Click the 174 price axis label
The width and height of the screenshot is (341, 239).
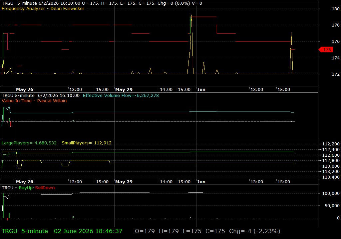coord(336,58)
